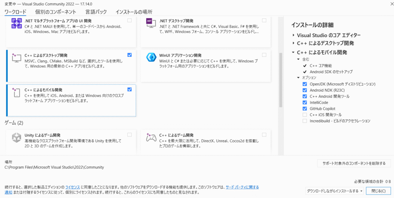Click the ゲーム (2) category heading
This screenshot has width=394, height=198.
click(14, 123)
